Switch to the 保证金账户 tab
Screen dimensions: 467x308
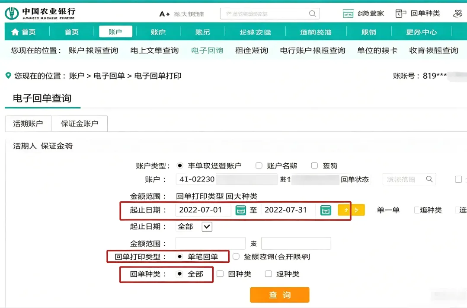click(80, 124)
